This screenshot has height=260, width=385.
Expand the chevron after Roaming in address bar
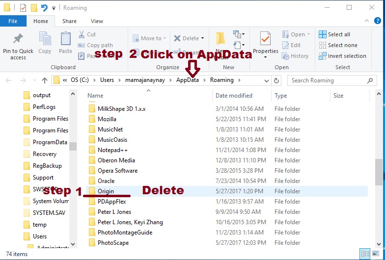point(239,80)
